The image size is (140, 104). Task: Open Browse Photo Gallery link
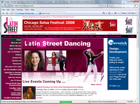85,36
